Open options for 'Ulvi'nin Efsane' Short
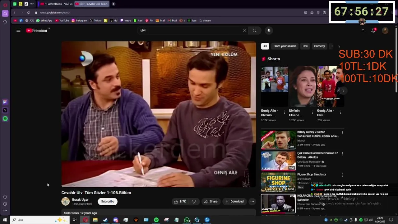The height and width of the screenshot is (224, 398). (x=312, y=112)
